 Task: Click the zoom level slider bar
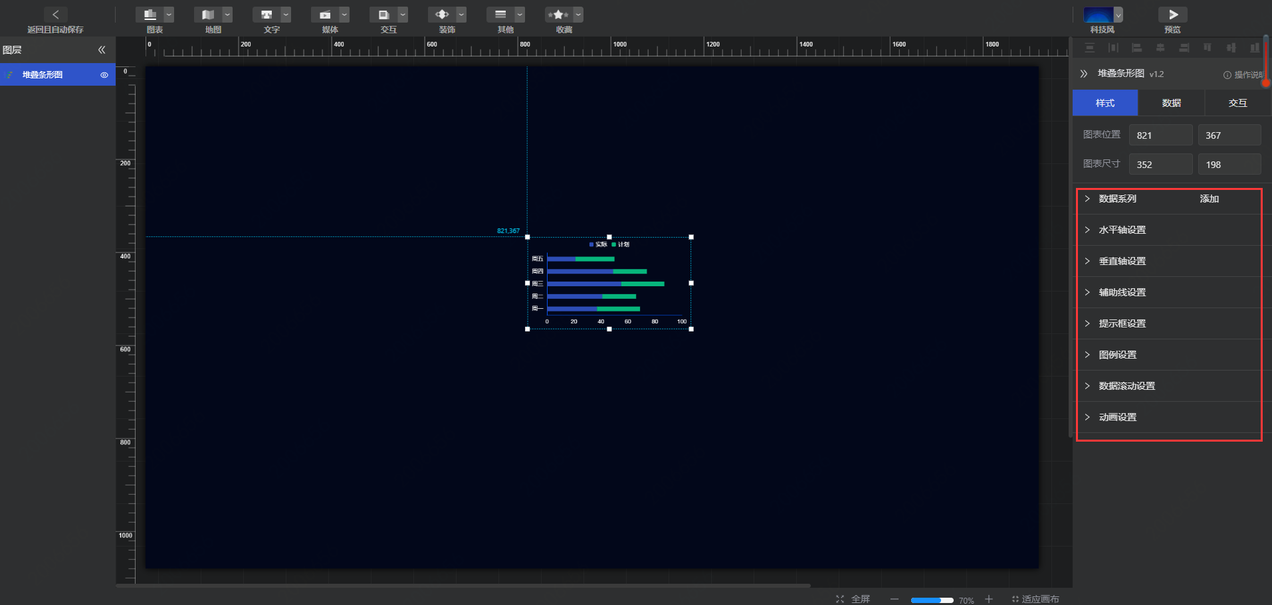[932, 600]
